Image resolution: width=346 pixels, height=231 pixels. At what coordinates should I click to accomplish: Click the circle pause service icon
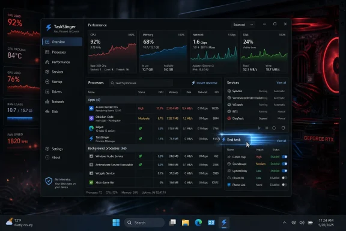[274, 128]
